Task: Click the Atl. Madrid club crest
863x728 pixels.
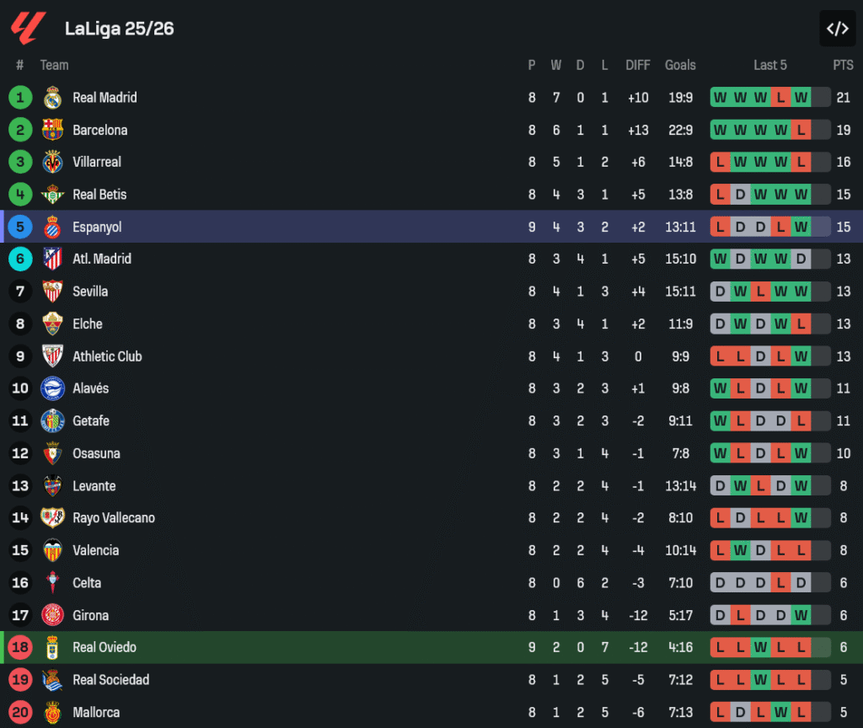Action: coord(52,259)
